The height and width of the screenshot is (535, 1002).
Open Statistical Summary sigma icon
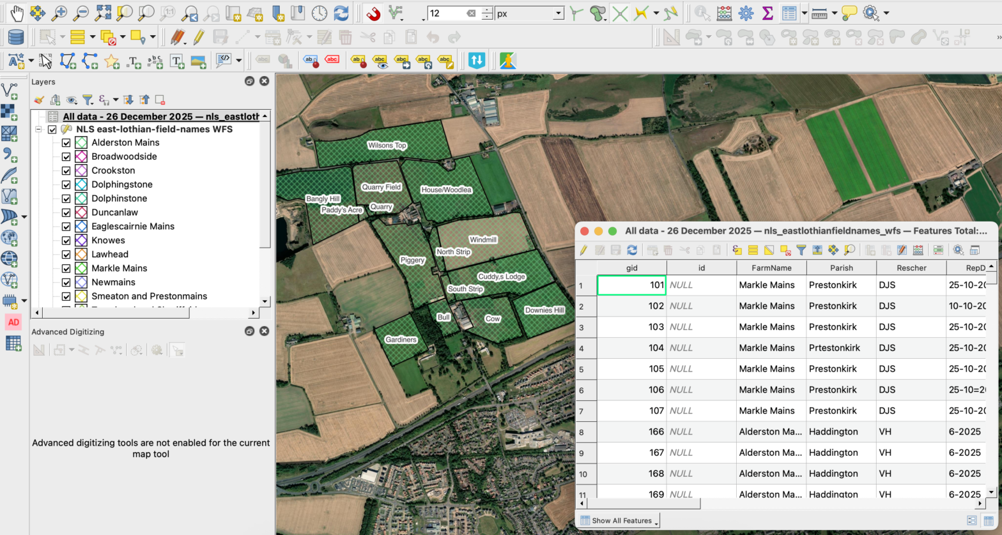767,13
